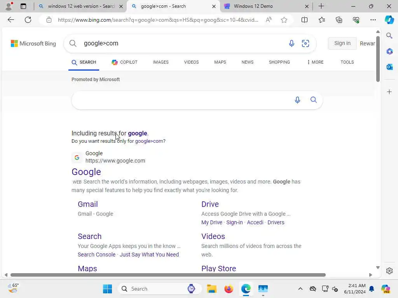Viewport: 398px width, 298px height.
Task: Open File Explorer from taskbar
Action: click(211, 289)
